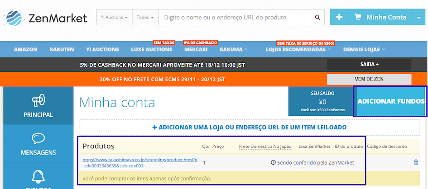The width and height of the screenshot is (428, 189).
Task: Click the Código de desconto column header
Action: pyautogui.click(x=387, y=146)
